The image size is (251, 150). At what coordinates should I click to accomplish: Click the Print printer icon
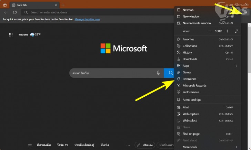(x=179, y=107)
